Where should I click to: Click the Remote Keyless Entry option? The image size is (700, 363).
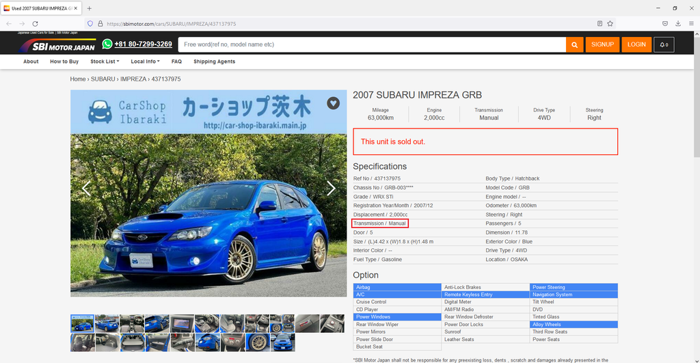tap(485, 295)
